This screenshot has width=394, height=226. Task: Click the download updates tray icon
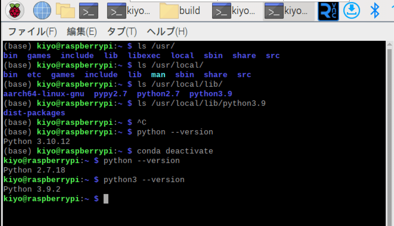click(351, 11)
